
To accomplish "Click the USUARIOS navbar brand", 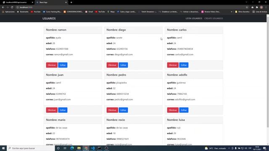I will (49, 18).
